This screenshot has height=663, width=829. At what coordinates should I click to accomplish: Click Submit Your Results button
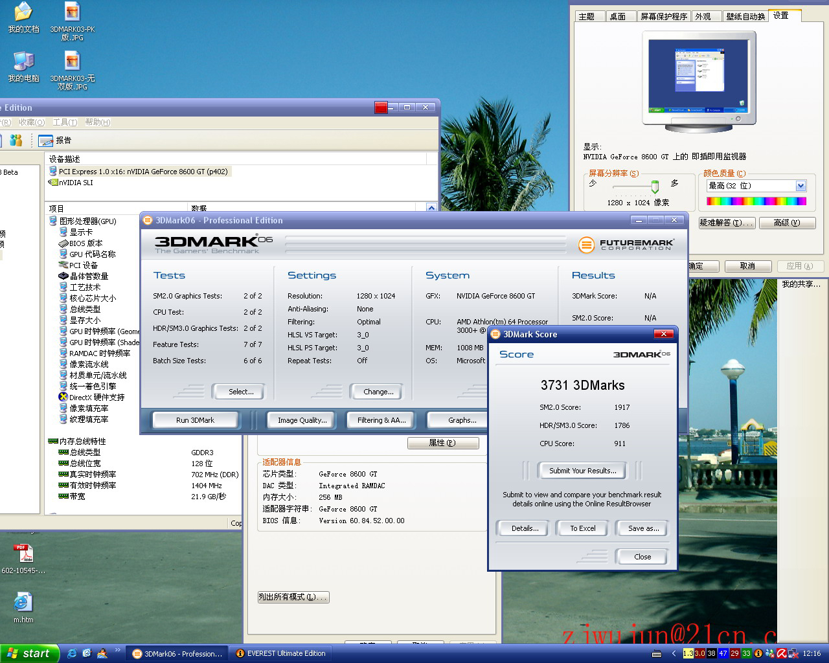pos(582,471)
